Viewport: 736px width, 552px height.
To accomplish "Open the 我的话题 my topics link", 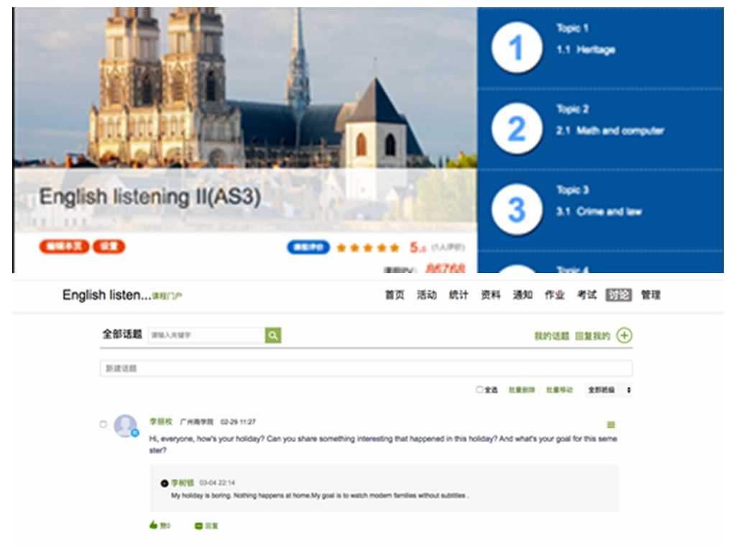I will coord(551,336).
